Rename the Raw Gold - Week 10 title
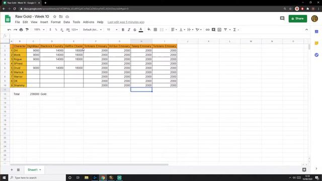The width and height of the screenshot is (322, 181). coord(32,17)
